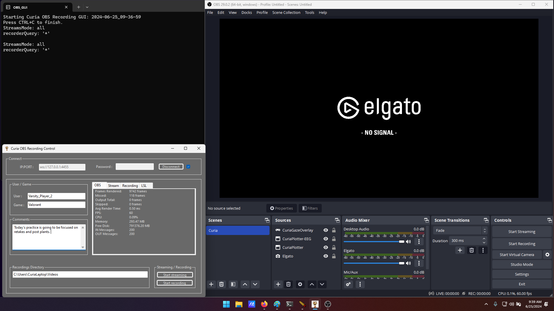Remove selected scene with trash icon

tap(221, 284)
